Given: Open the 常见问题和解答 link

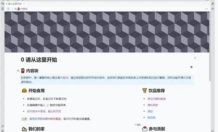Looking at the screenshot, I should (157, 99).
